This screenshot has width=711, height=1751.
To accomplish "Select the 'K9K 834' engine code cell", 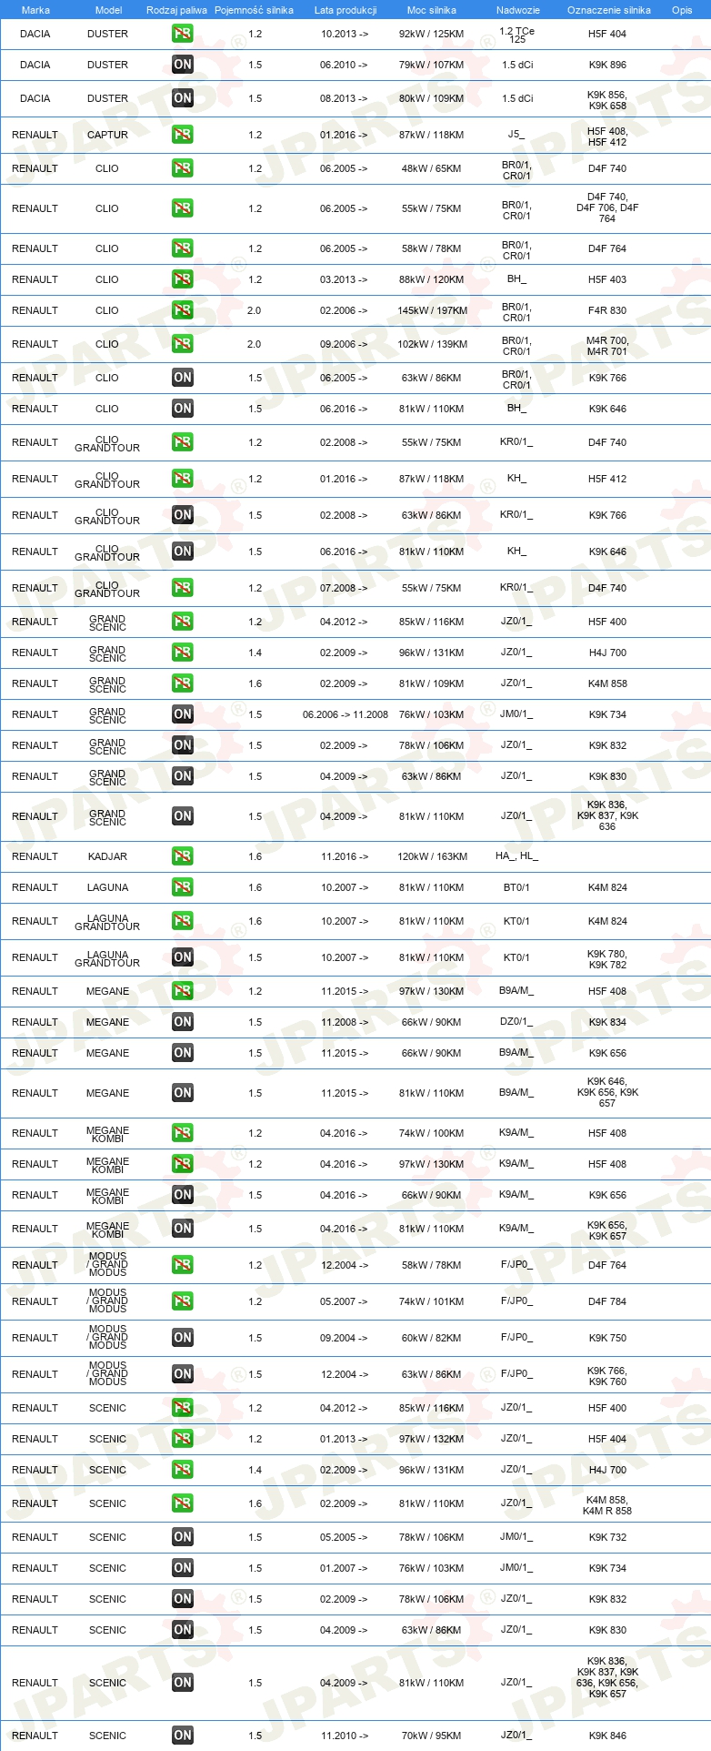I will [x=607, y=1022].
